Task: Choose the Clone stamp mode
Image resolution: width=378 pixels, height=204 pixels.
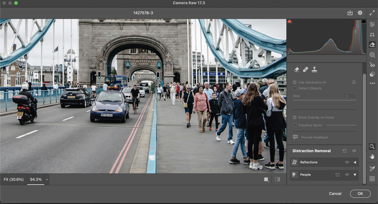Action: pos(314,70)
